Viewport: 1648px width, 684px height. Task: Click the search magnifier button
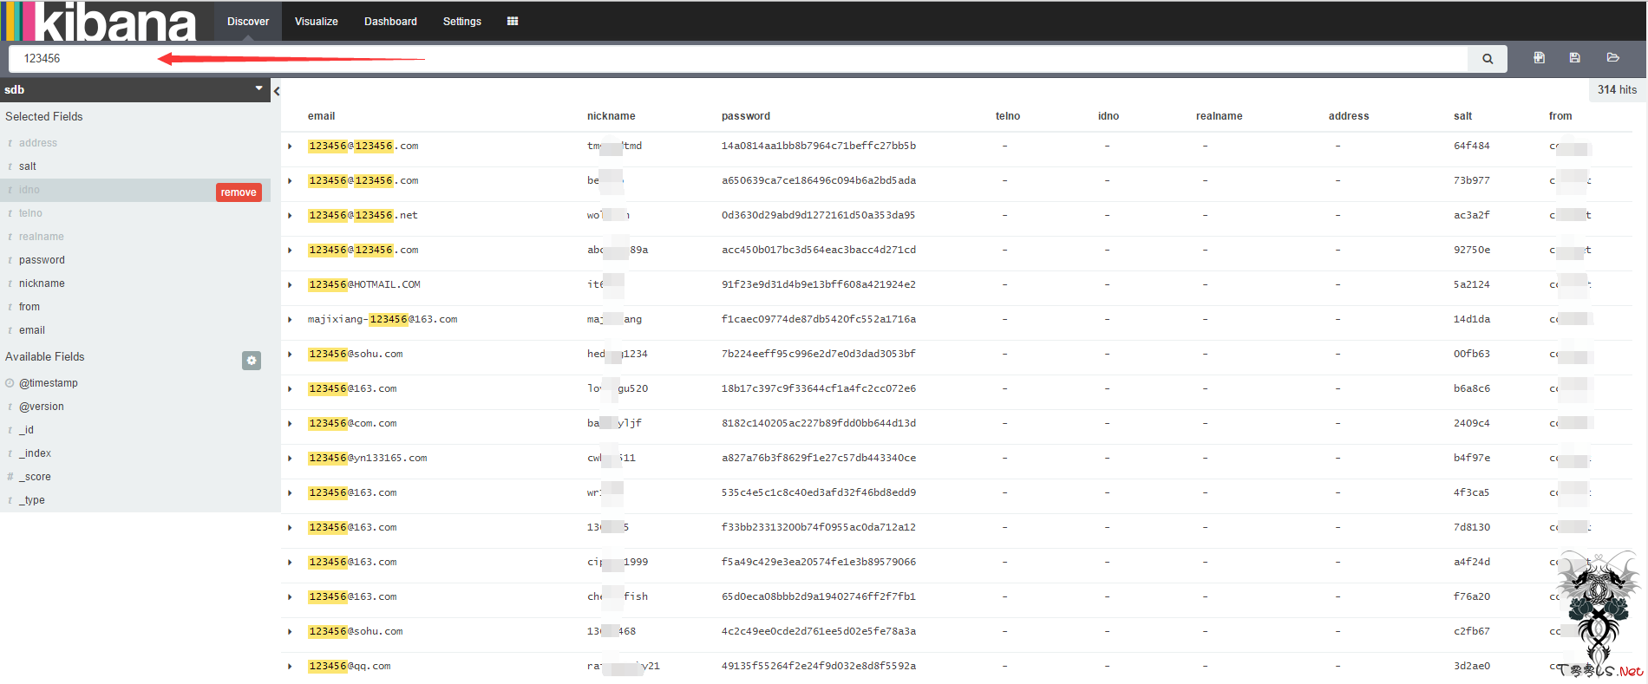[1488, 59]
